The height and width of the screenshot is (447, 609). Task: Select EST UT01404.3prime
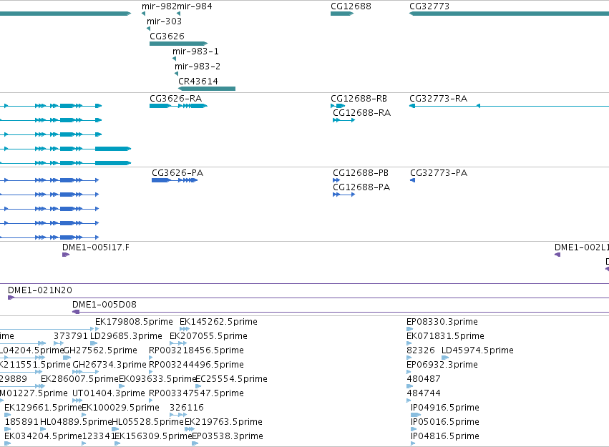coord(109,393)
